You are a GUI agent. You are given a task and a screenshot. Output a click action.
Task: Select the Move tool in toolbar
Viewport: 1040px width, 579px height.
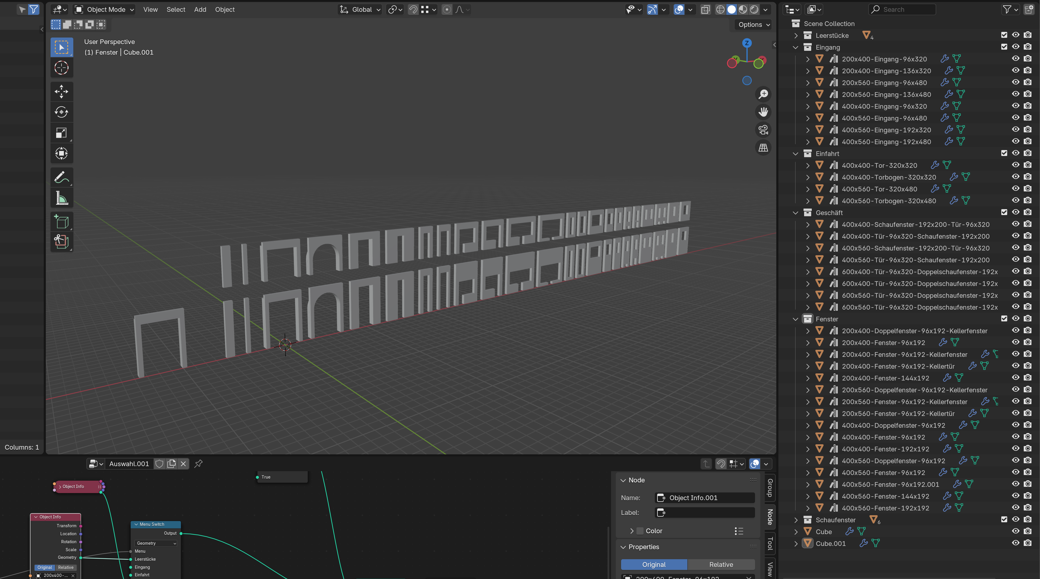pos(61,91)
